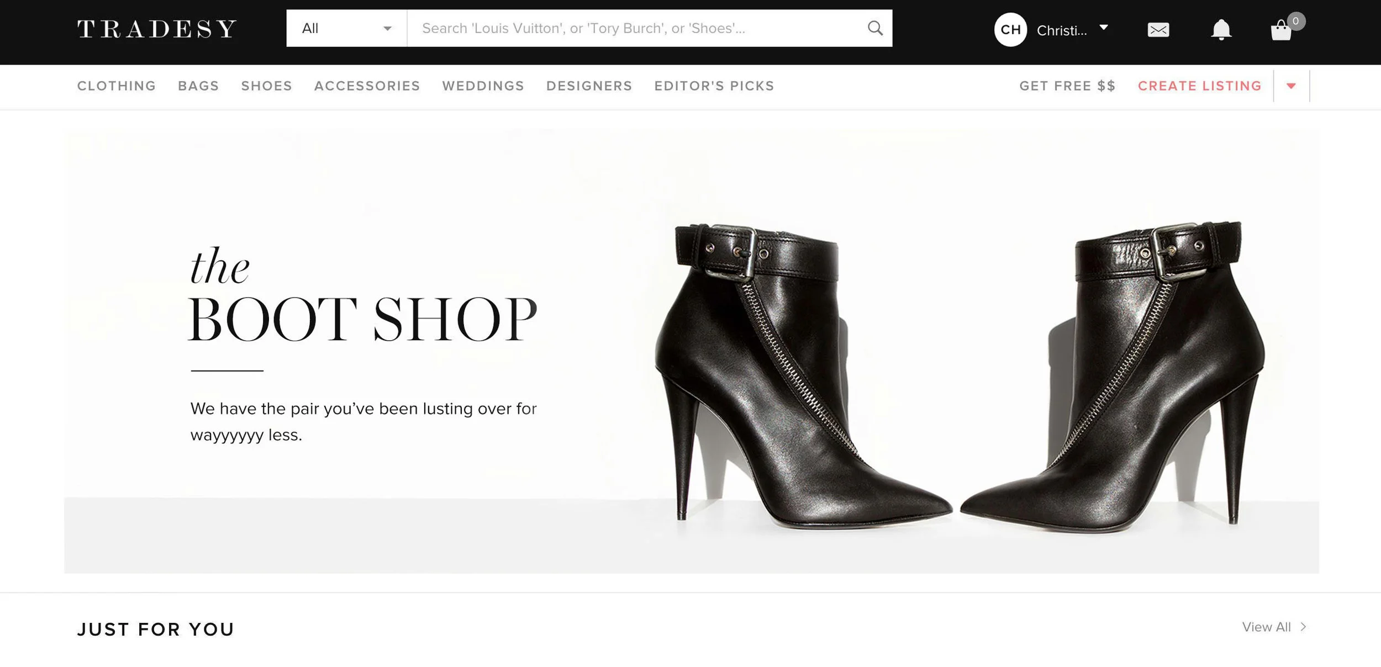Expand the red Create Listing dropdown arrow
1381x667 pixels.
[x=1292, y=86]
